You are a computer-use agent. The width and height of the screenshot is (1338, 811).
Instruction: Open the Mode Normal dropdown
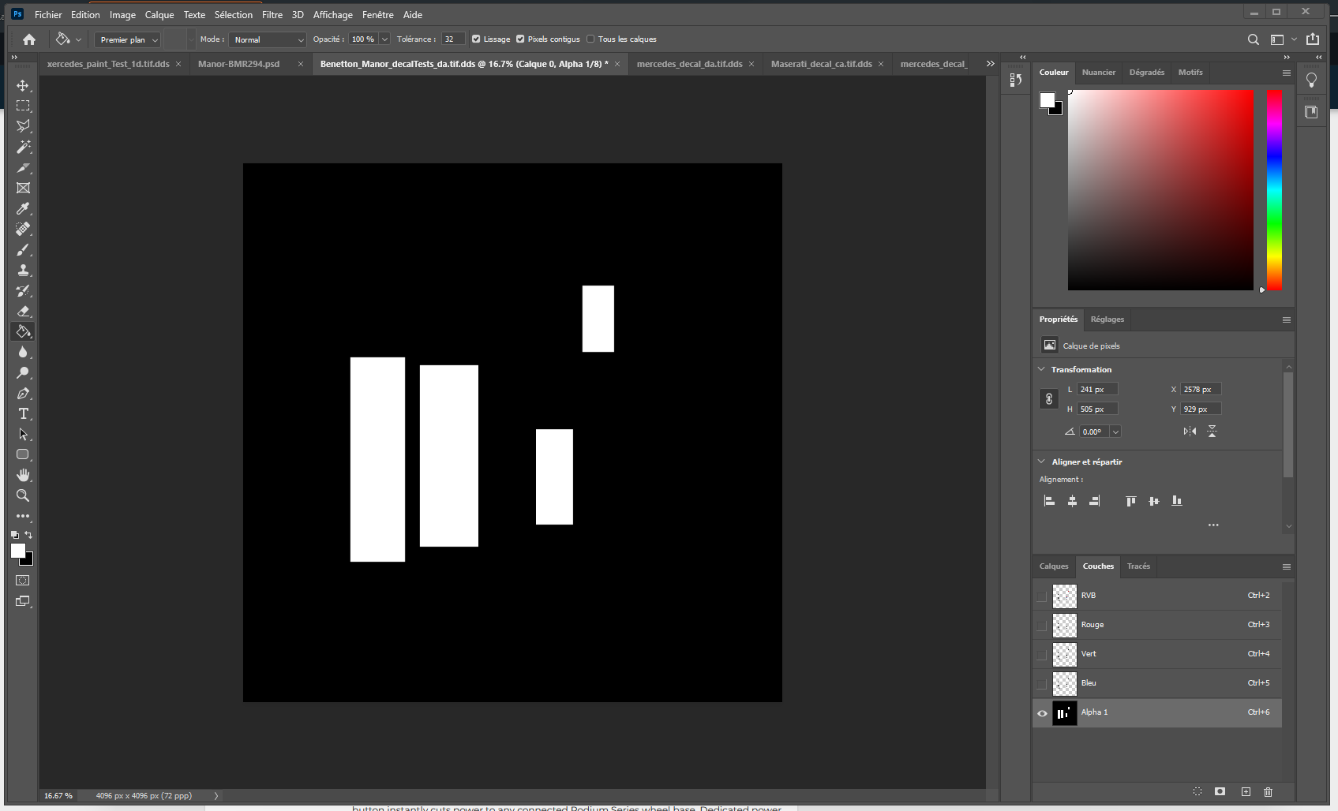tap(268, 39)
